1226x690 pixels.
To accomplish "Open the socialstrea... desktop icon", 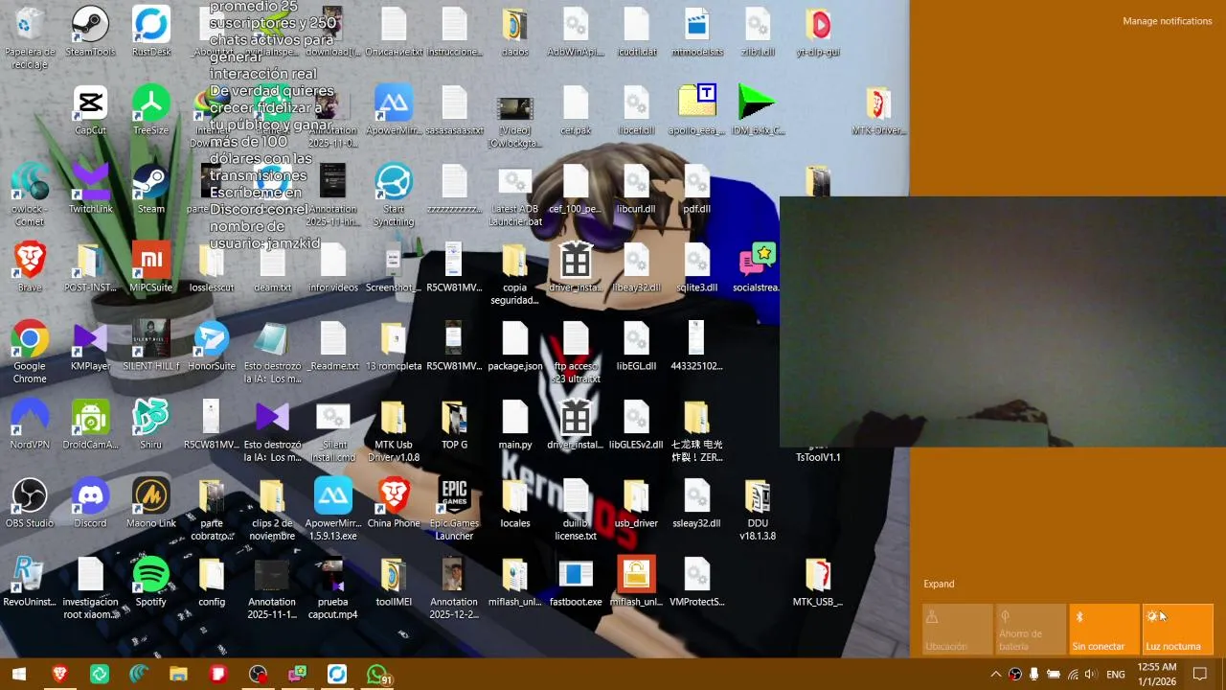I will coord(757,267).
